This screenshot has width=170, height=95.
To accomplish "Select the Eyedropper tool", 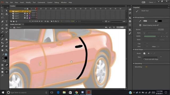I will click(6, 43).
